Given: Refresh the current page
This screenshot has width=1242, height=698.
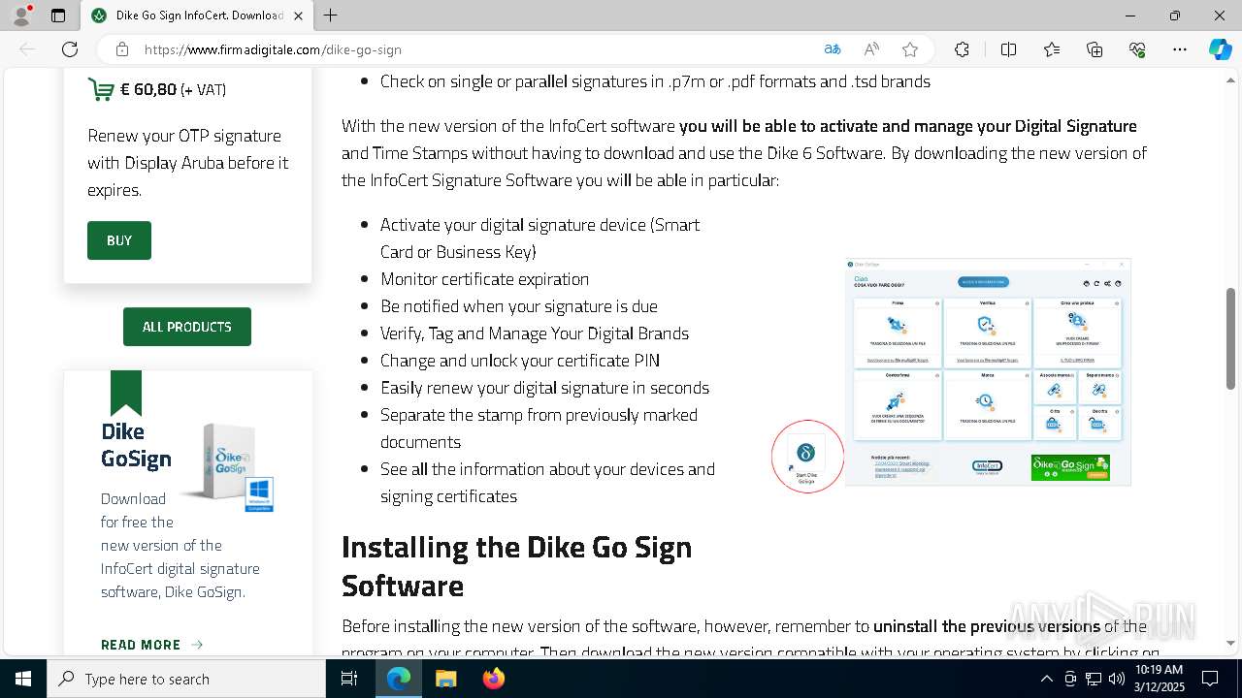Looking at the screenshot, I should click(70, 49).
